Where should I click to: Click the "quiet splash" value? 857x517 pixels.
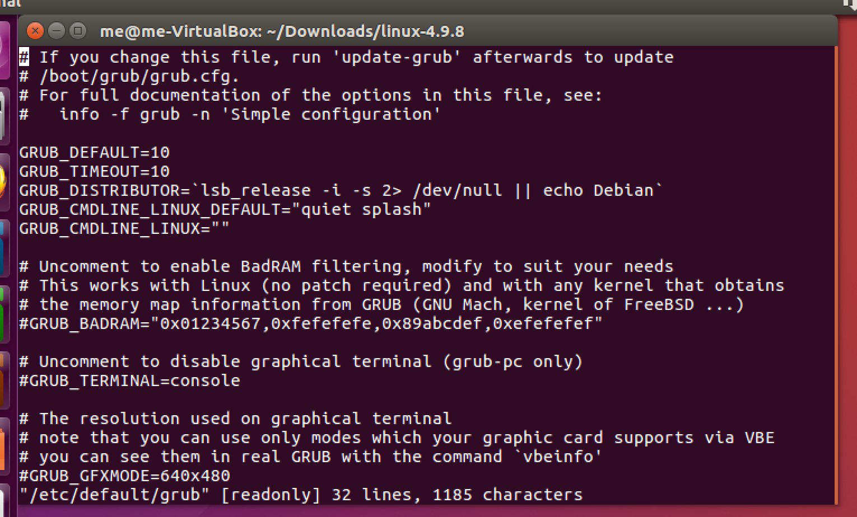click(x=366, y=209)
